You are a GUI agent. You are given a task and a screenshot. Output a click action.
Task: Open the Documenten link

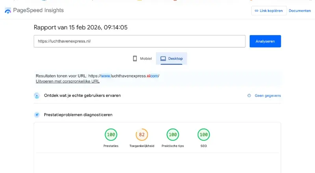pyautogui.click(x=300, y=11)
